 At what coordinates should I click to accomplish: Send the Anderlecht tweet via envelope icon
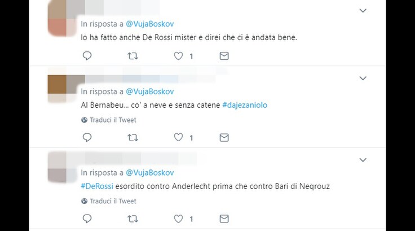(224, 219)
